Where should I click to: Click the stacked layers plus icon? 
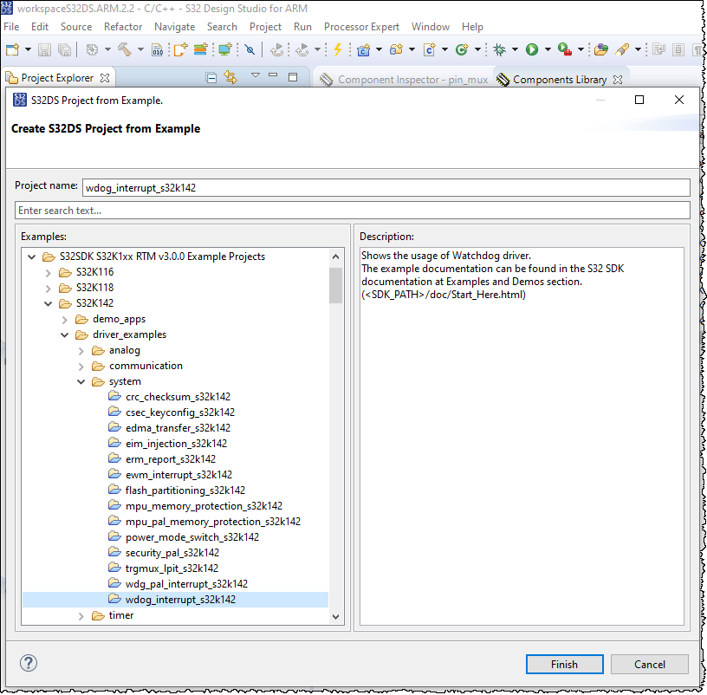pyautogui.click(x=201, y=49)
